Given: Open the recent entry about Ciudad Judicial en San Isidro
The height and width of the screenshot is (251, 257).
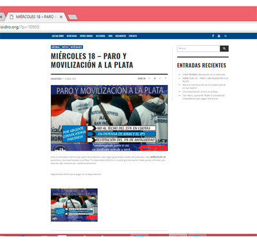Looking at the screenshot, I should coord(204,86).
